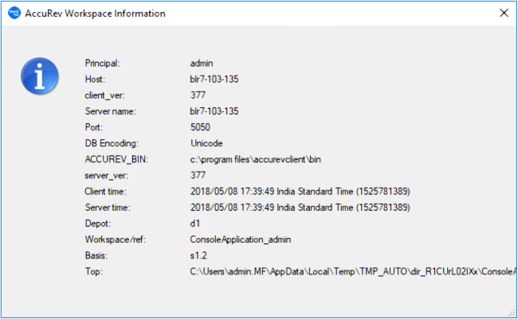Click the Workspace/ref label

coord(115,239)
